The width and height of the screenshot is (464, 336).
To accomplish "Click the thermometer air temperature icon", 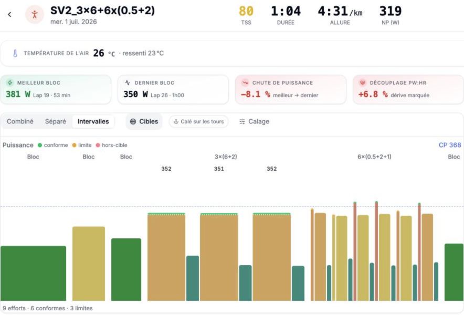I will point(15,53).
